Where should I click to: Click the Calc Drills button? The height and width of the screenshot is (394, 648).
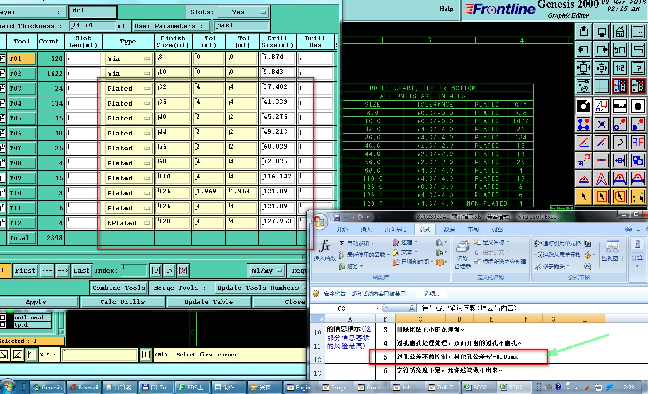[122, 302]
